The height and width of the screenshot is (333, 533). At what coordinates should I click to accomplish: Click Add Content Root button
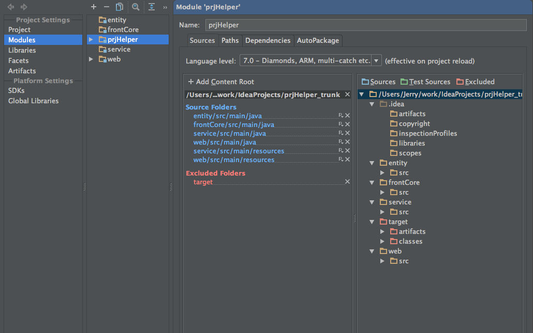(x=221, y=82)
